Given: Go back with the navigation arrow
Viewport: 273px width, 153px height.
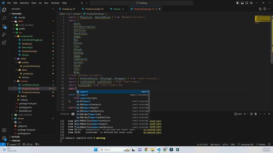Looking at the screenshot, I should [82, 3].
